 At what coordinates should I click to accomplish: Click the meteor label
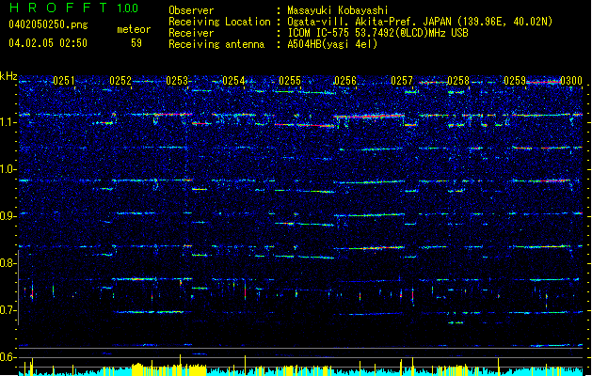pyautogui.click(x=134, y=29)
